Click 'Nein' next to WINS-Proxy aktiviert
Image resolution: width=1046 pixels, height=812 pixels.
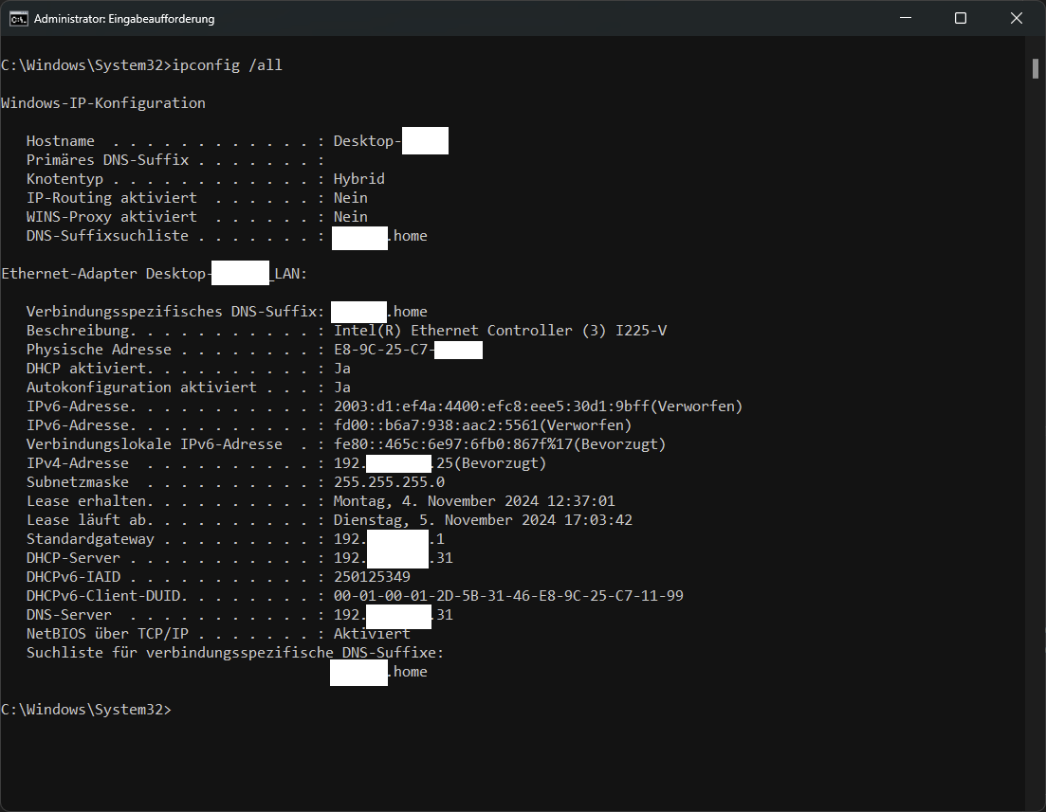click(x=350, y=217)
